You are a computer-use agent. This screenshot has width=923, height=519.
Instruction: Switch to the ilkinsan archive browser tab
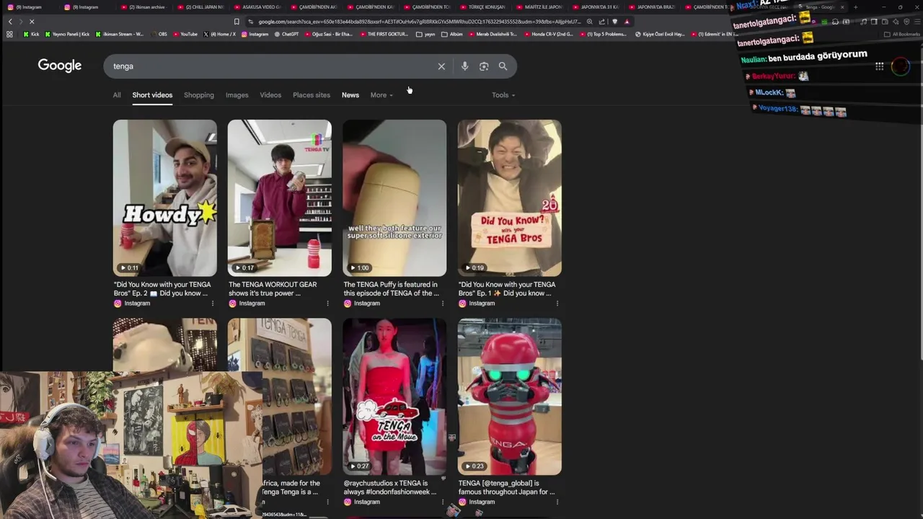[x=144, y=7]
